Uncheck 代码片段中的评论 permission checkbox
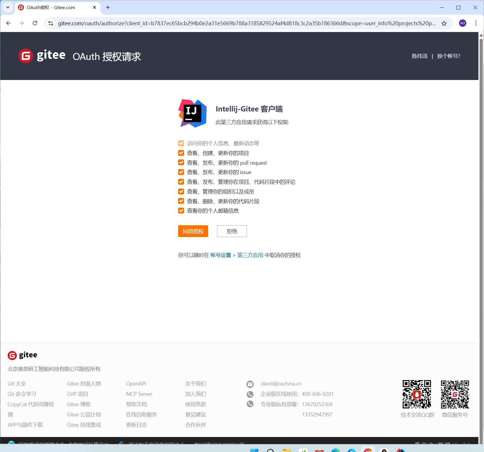The image size is (484, 452). click(181, 182)
